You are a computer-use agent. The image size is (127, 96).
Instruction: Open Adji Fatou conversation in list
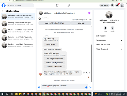coord(18,16)
